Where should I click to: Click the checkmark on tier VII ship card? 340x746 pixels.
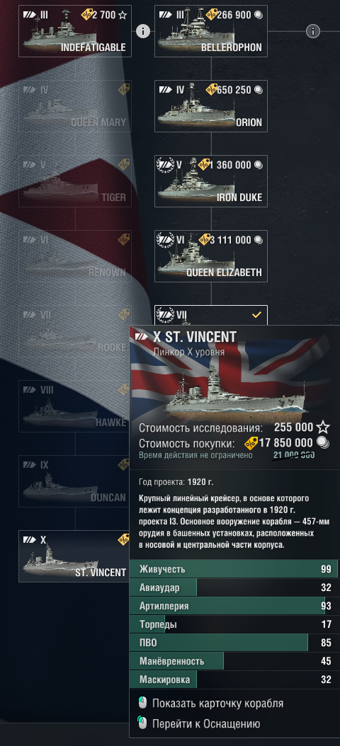[x=256, y=314]
